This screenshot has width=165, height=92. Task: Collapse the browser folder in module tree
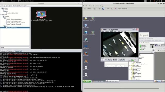point(4,18)
